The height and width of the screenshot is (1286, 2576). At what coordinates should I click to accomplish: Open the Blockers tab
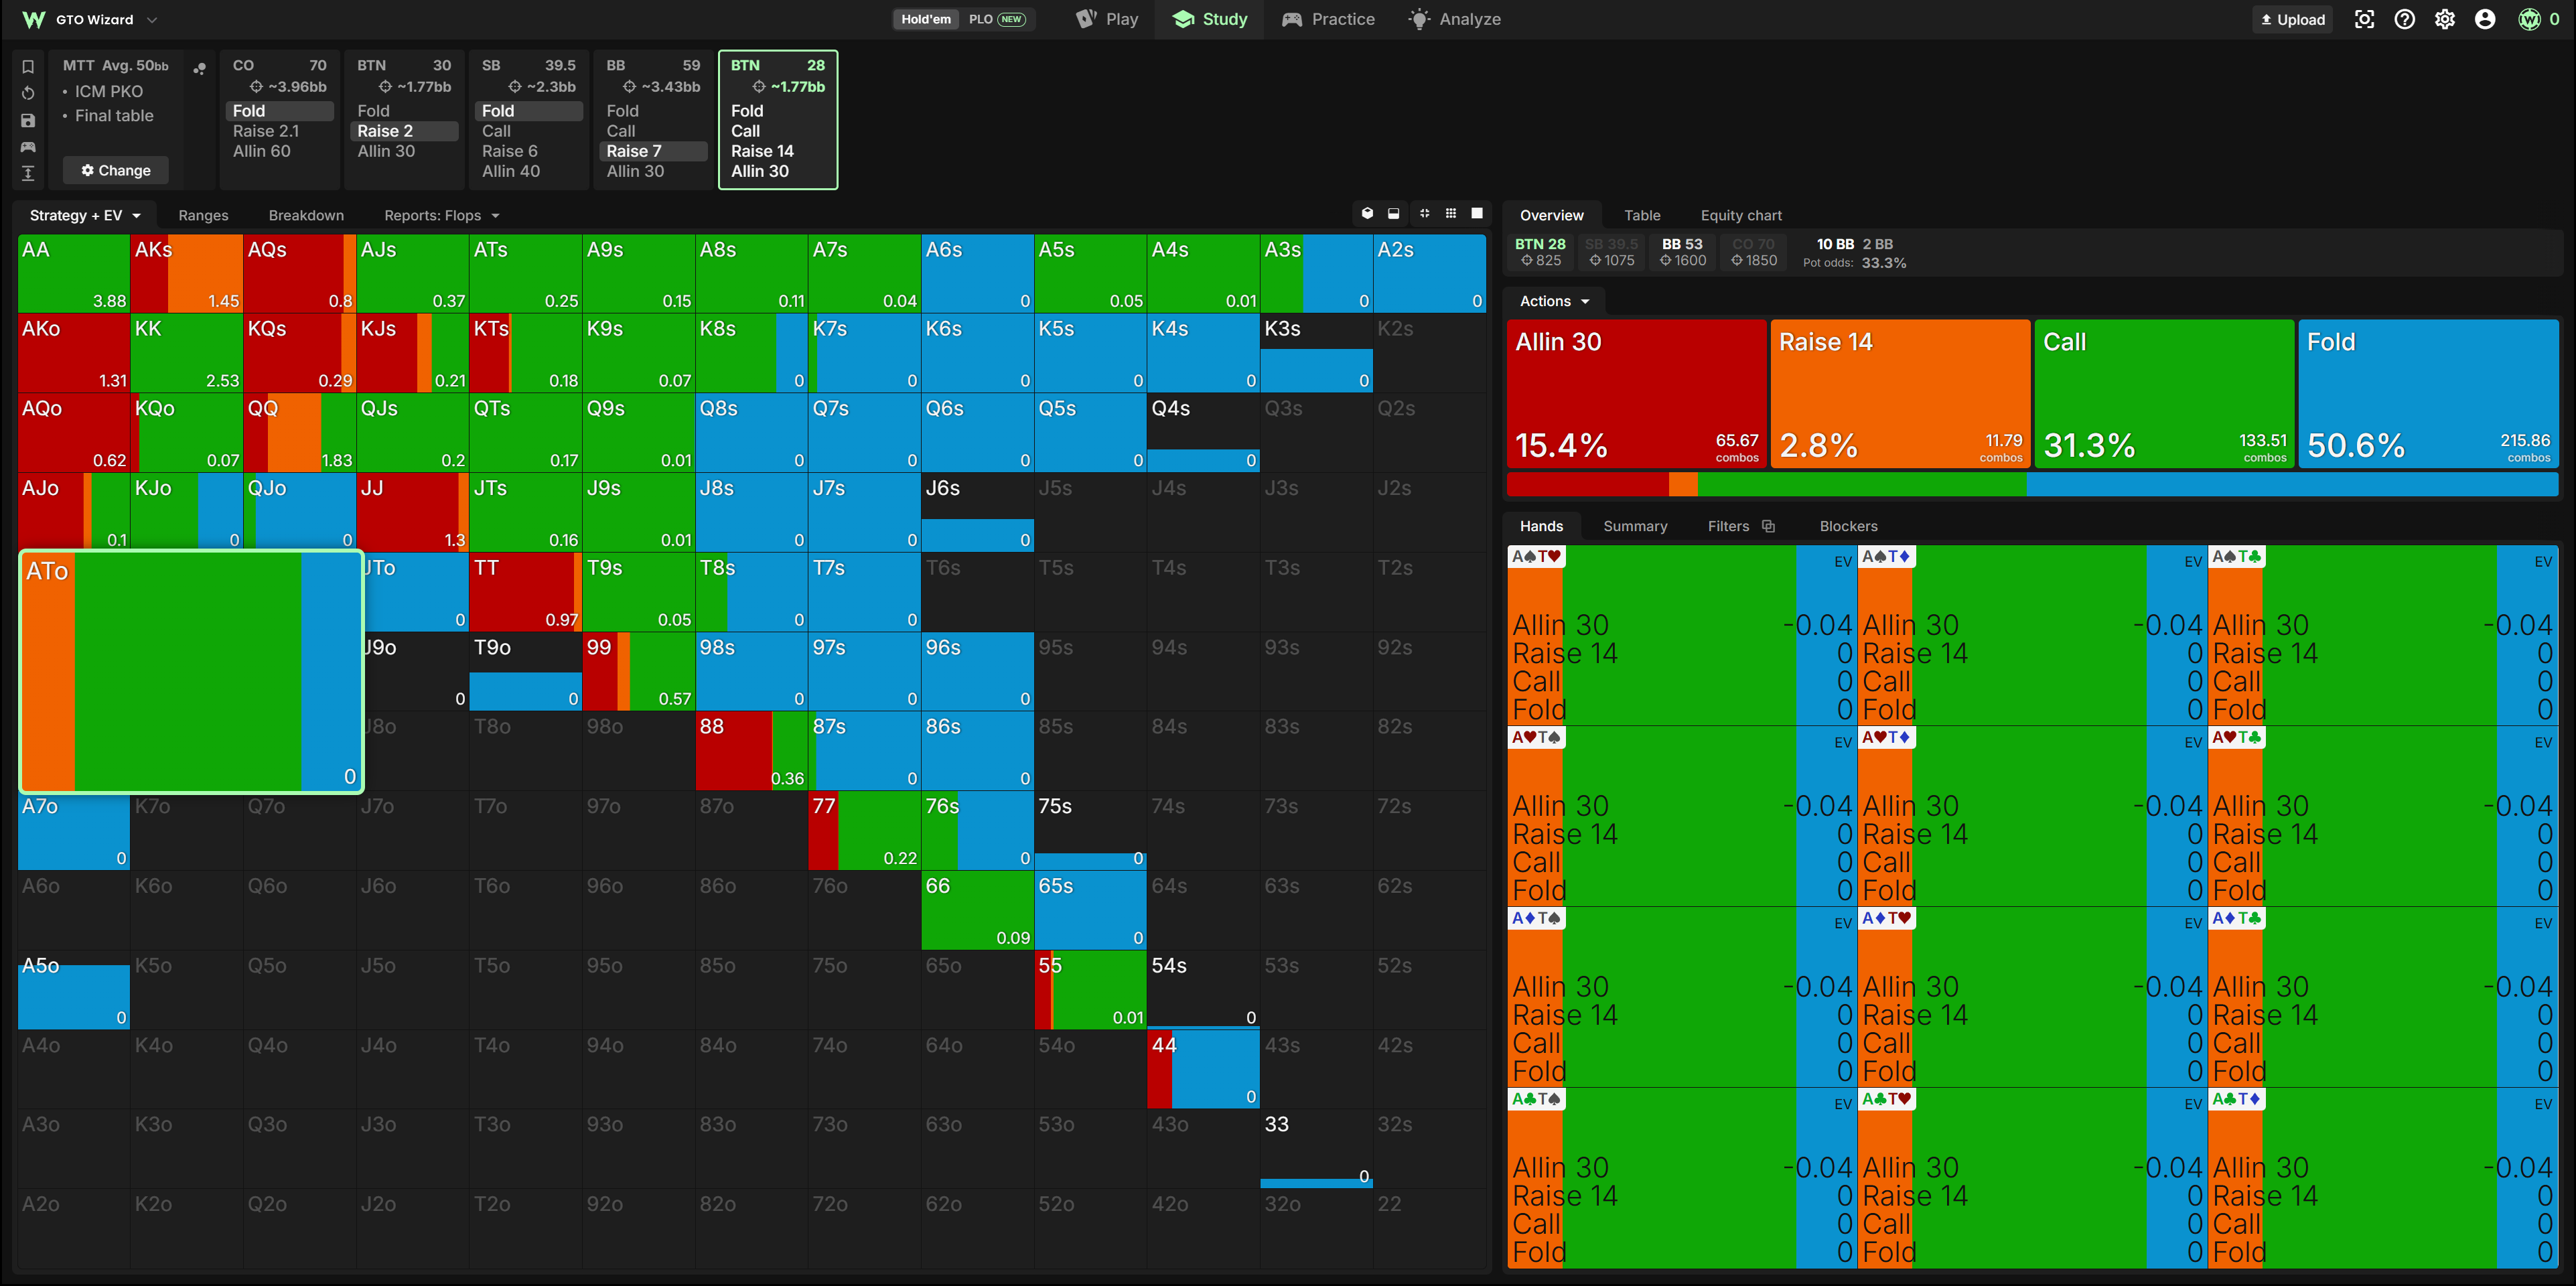tap(1848, 526)
